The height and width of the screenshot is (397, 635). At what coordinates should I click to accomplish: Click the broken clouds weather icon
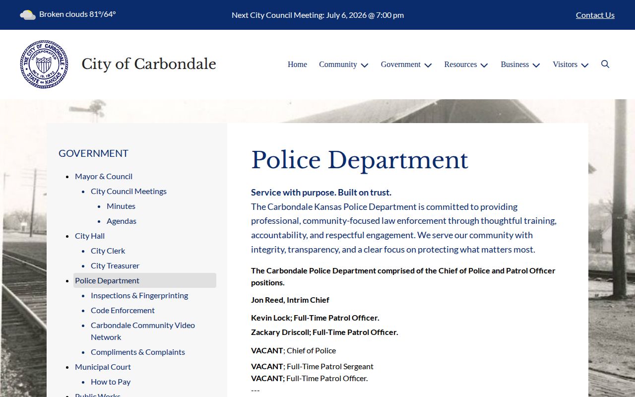28,15
